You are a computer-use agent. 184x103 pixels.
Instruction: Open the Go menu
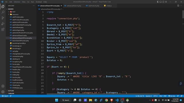click(28, 2)
